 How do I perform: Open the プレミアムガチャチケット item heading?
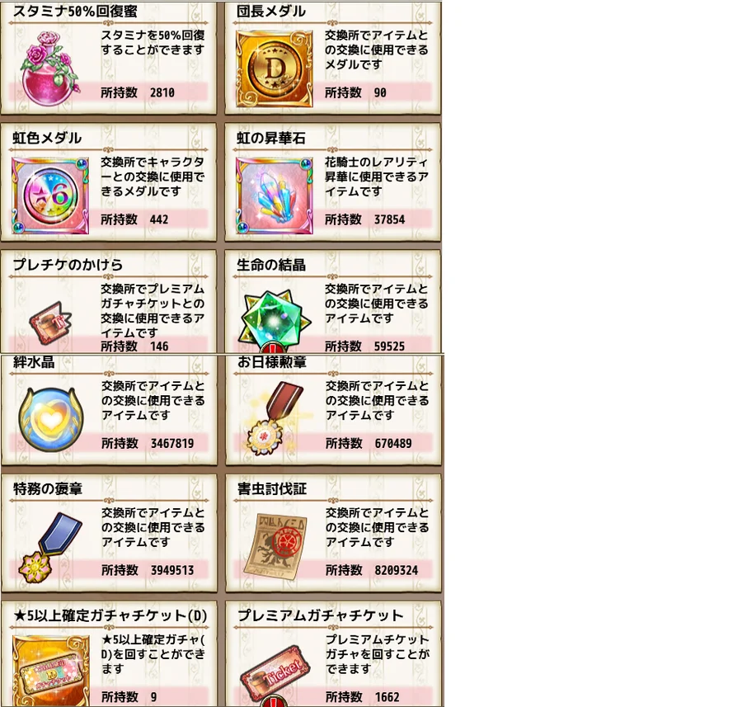[x=321, y=615]
